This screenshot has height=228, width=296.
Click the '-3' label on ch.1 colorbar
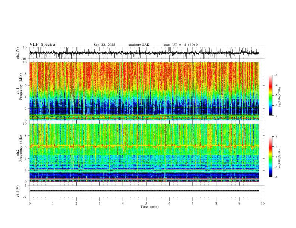coord(276,75)
